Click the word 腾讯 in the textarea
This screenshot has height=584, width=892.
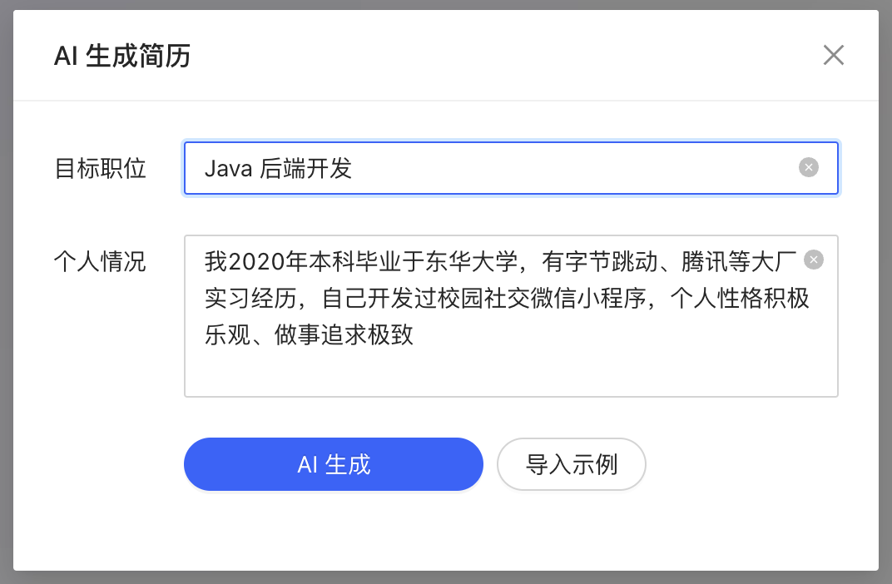pos(704,261)
